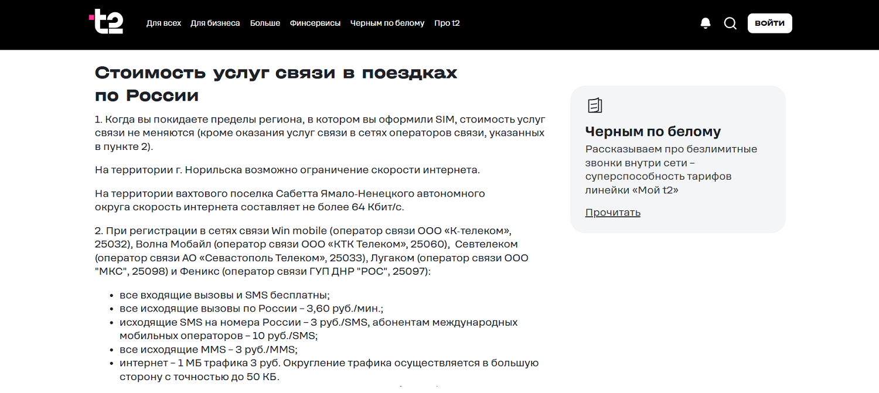This screenshot has width=879, height=393.
Task: Click bullet «исходящие SMS на номера России»
Action: click(319, 329)
